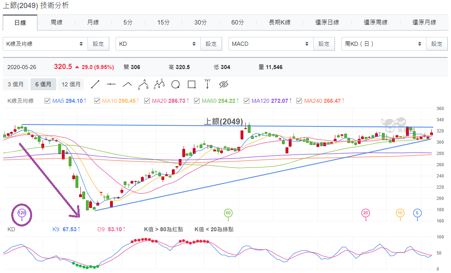
Task: Switch to the 長期K線 tab
Action: coord(280,22)
